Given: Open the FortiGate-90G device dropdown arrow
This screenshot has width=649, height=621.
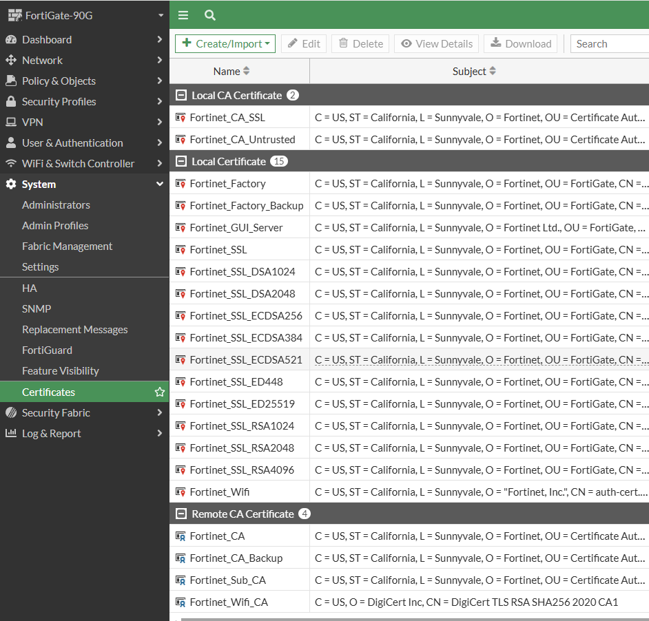Looking at the screenshot, I should click(x=161, y=15).
